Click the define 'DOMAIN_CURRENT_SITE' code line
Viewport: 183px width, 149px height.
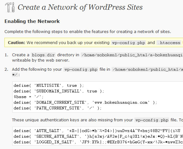click(86, 102)
